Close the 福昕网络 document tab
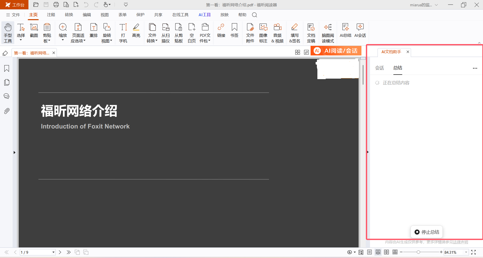The width and height of the screenshot is (483, 258). pyautogui.click(x=54, y=53)
